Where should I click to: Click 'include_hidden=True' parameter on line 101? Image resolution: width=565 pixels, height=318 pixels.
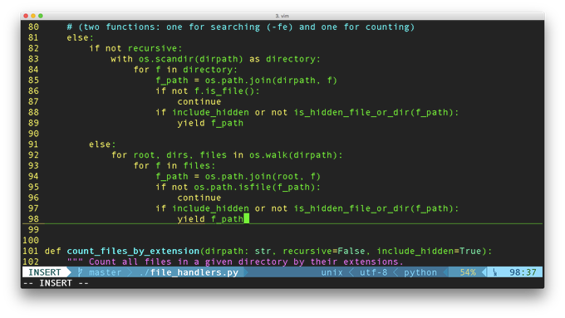click(429, 251)
